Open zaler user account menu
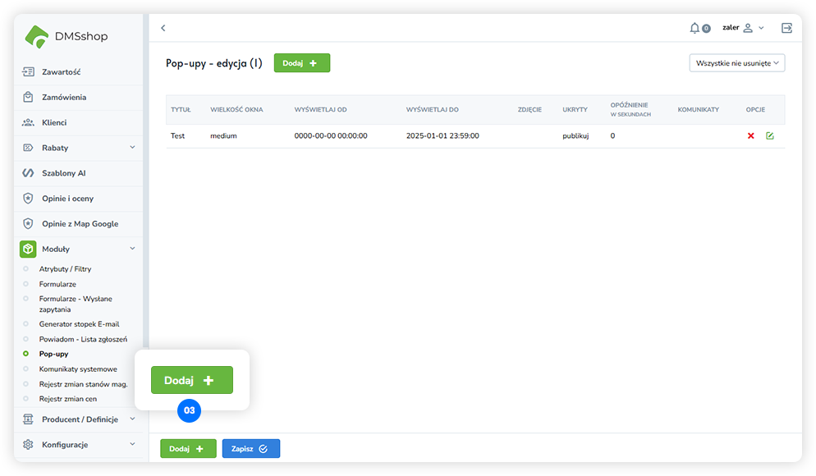This screenshot has width=816, height=476. 742,28
